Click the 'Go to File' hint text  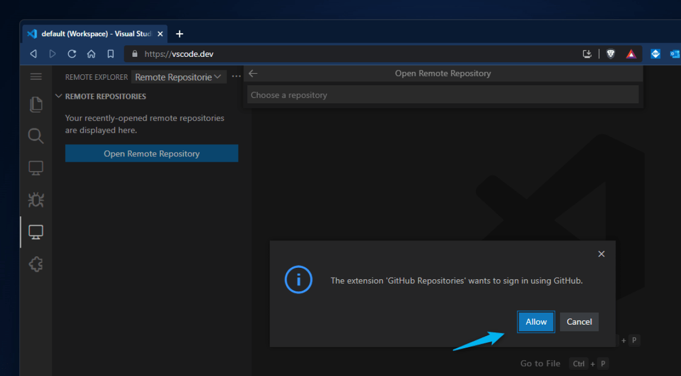pyautogui.click(x=540, y=363)
